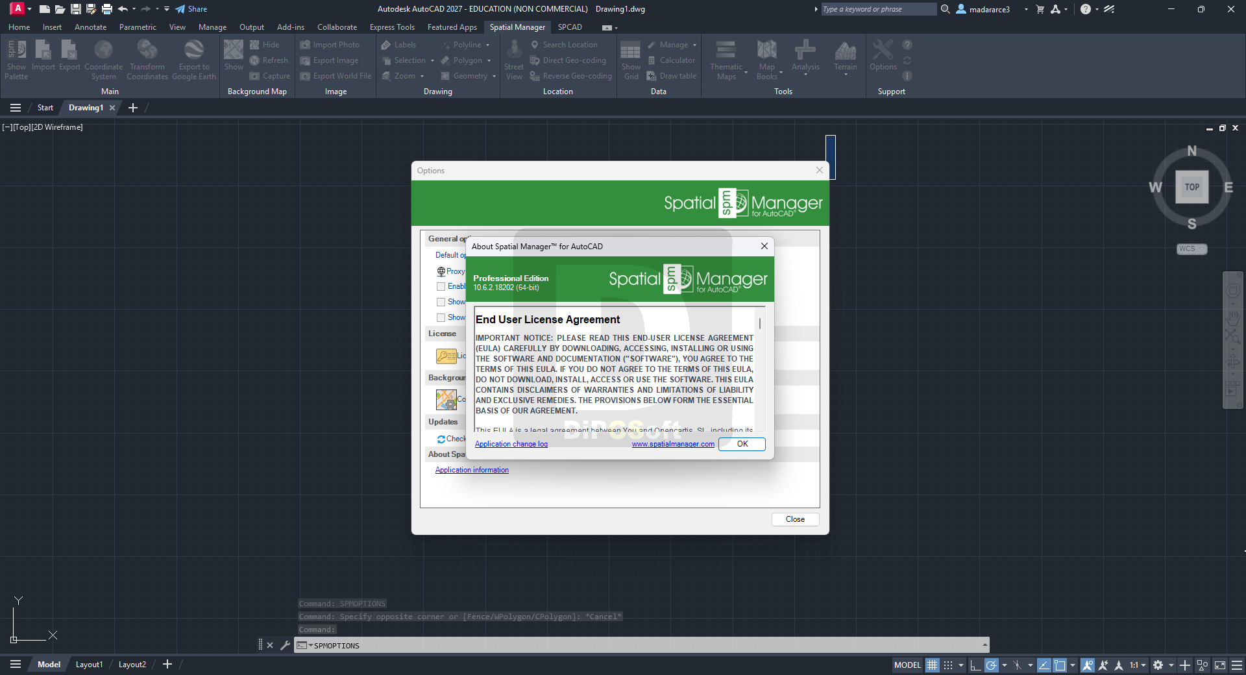Switch to the Express Tools ribbon tab
1246x675 pixels.
[x=392, y=27]
